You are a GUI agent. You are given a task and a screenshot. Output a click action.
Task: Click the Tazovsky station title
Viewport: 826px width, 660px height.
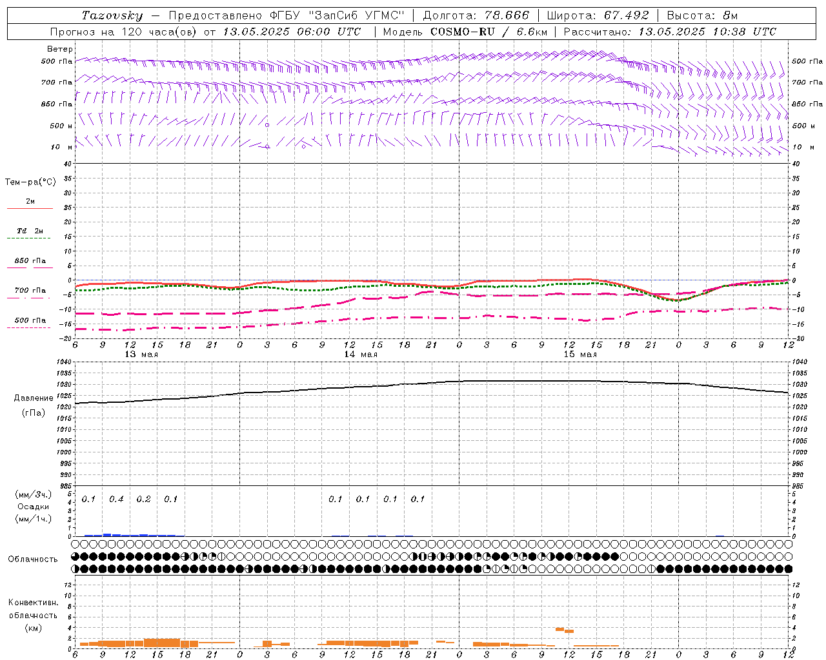[112, 15]
